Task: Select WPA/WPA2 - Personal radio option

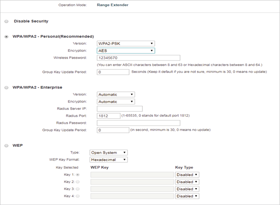Action: click(x=7, y=37)
